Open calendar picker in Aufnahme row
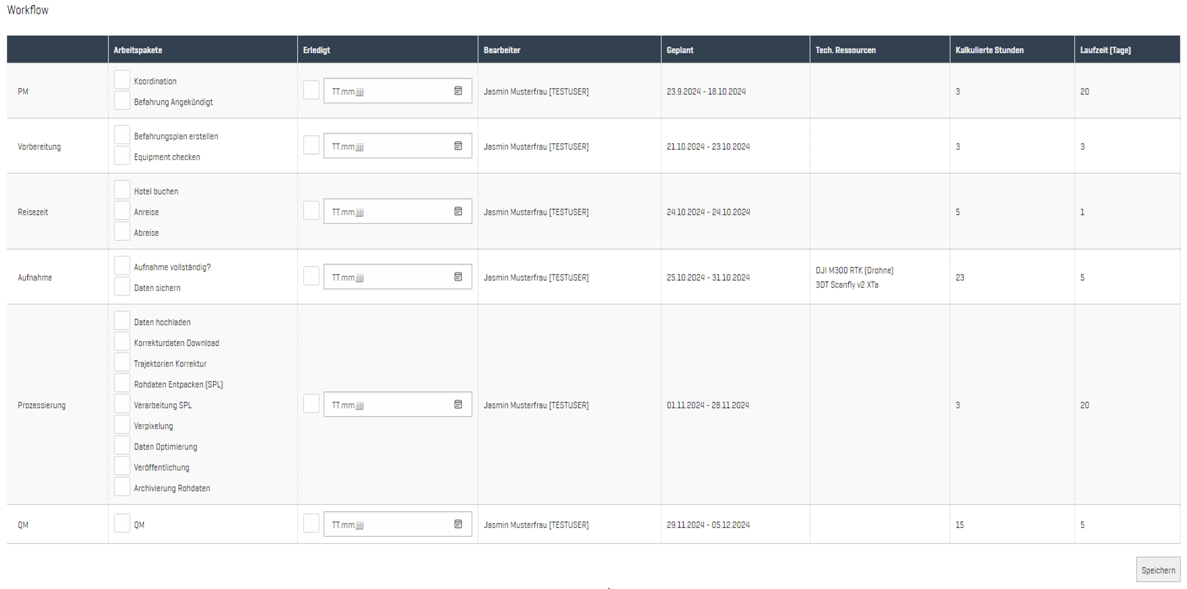Image resolution: width=1187 pixels, height=589 pixels. (458, 277)
